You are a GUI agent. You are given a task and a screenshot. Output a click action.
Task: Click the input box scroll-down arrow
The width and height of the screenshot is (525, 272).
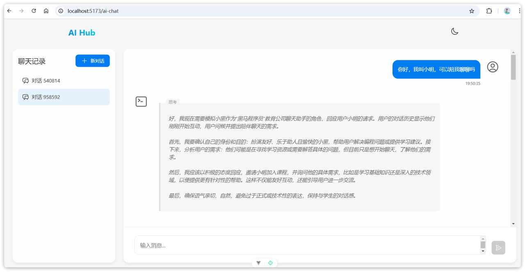tap(483, 251)
